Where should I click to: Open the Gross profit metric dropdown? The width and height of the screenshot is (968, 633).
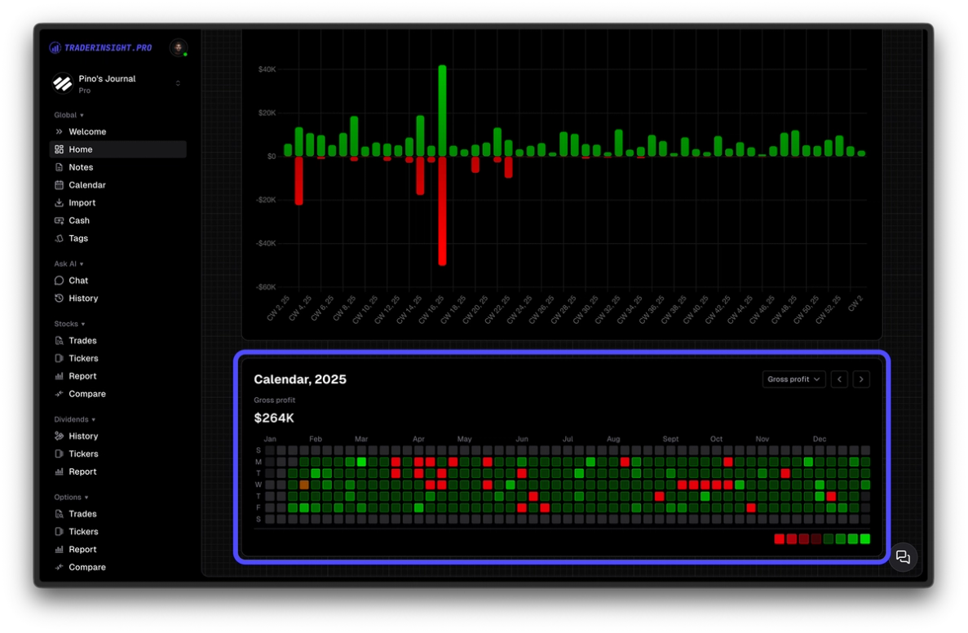click(x=793, y=378)
